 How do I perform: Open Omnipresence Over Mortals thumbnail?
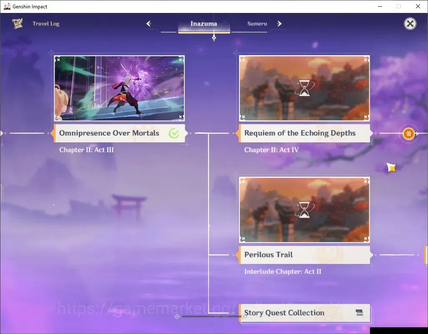tap(119, 88)
